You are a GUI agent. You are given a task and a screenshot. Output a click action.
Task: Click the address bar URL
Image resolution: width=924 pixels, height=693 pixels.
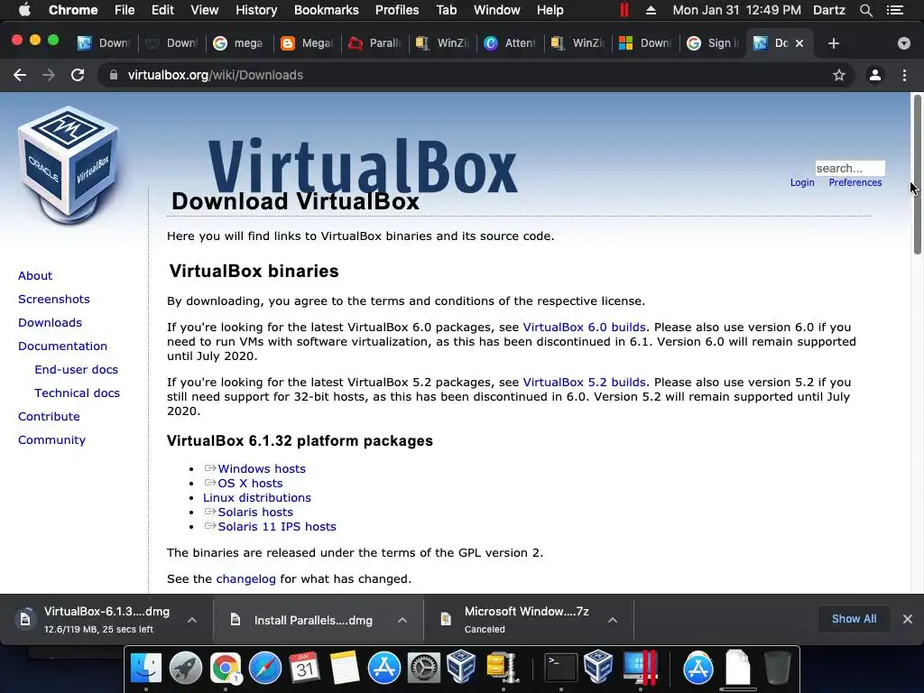tap(216, 75)
